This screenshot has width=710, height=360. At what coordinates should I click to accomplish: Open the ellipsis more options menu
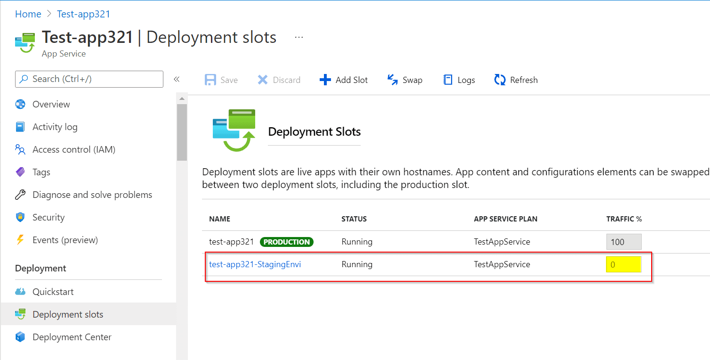coord(299,37)
